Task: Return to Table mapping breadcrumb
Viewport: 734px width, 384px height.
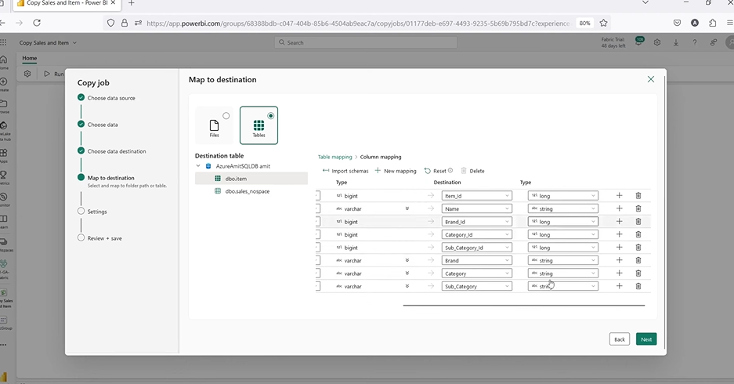Action: pos(334,157)
